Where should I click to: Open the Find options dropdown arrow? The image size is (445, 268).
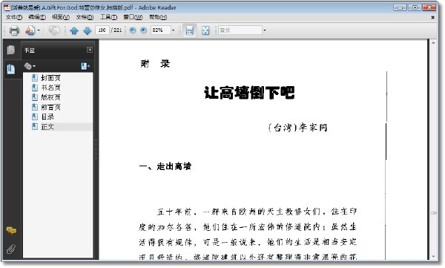point(265,30)
